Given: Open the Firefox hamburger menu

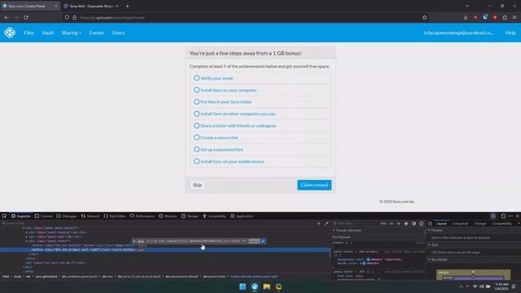Looking at the screenshot, I should (514, 17).
